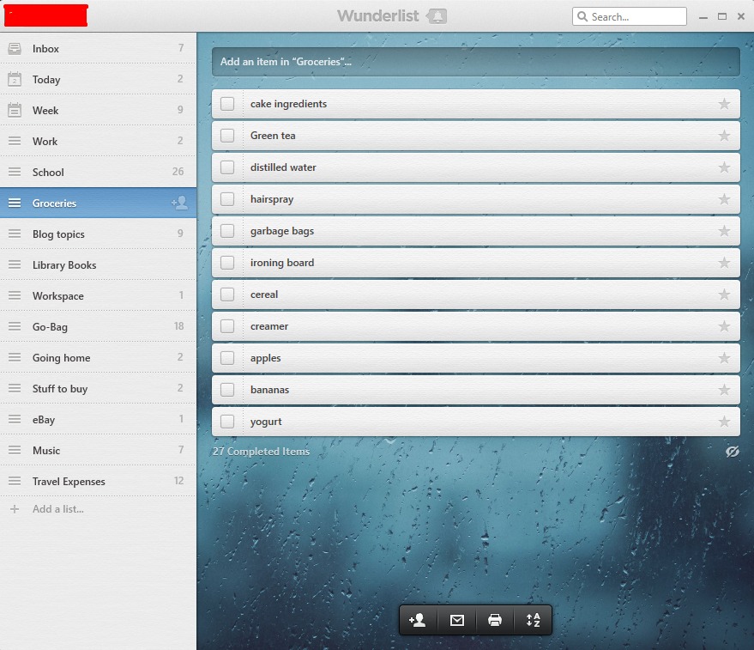The image size is (754, 650).
Task: Click the share list icon in bottom toolbar
Action: tap(418, 620)
